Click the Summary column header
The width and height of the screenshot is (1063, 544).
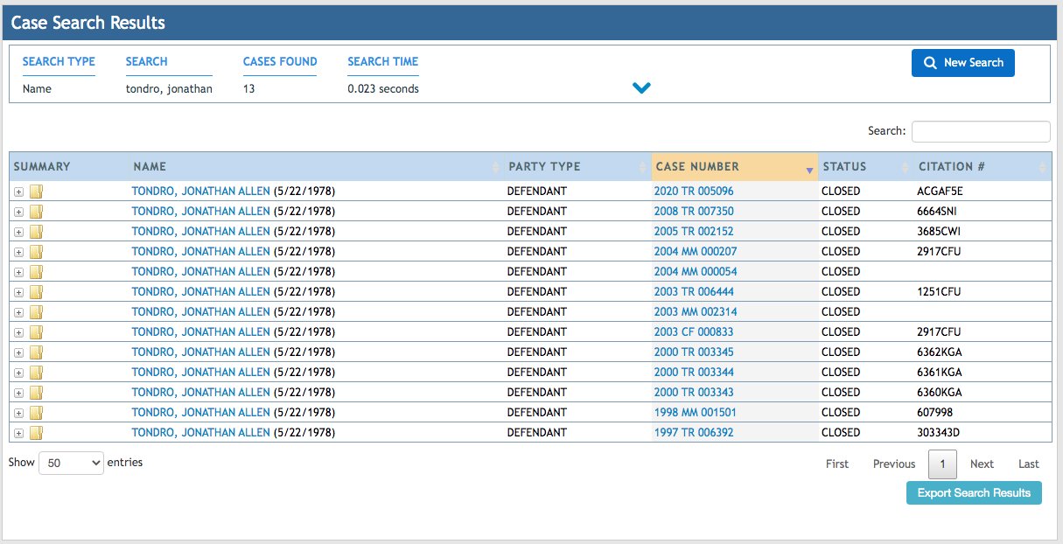(x=69, y=166)
